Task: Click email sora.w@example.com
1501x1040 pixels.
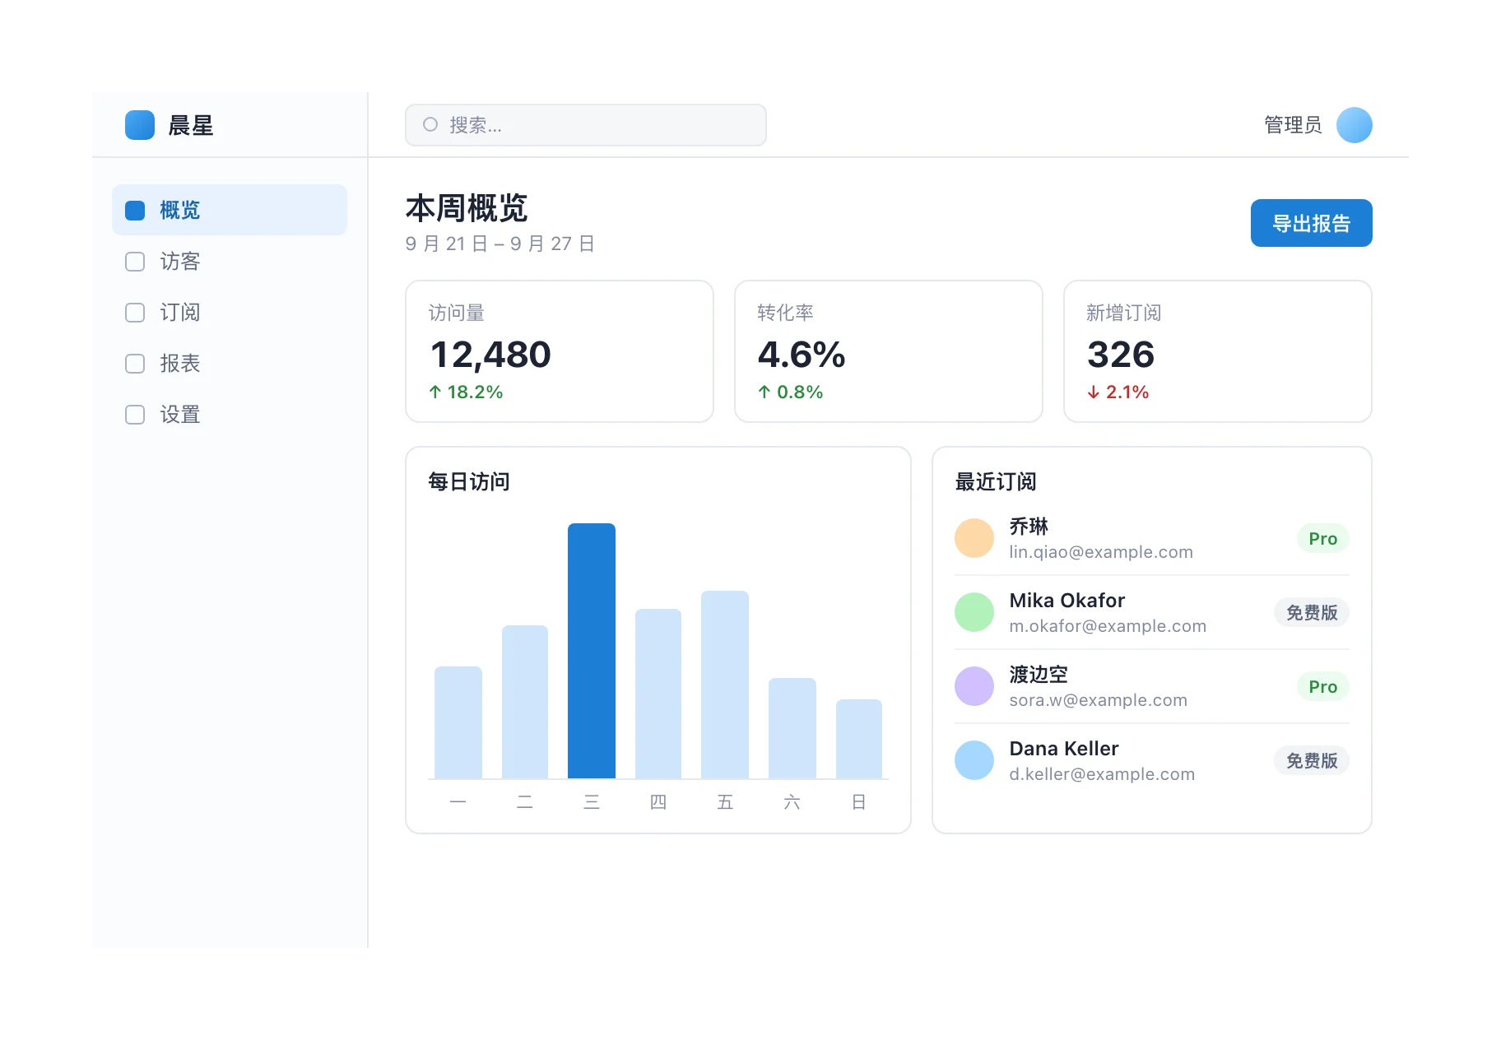Action: coord(1099,700)
